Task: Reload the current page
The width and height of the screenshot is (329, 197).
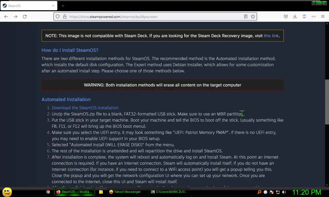Action: tap(25, 16)
